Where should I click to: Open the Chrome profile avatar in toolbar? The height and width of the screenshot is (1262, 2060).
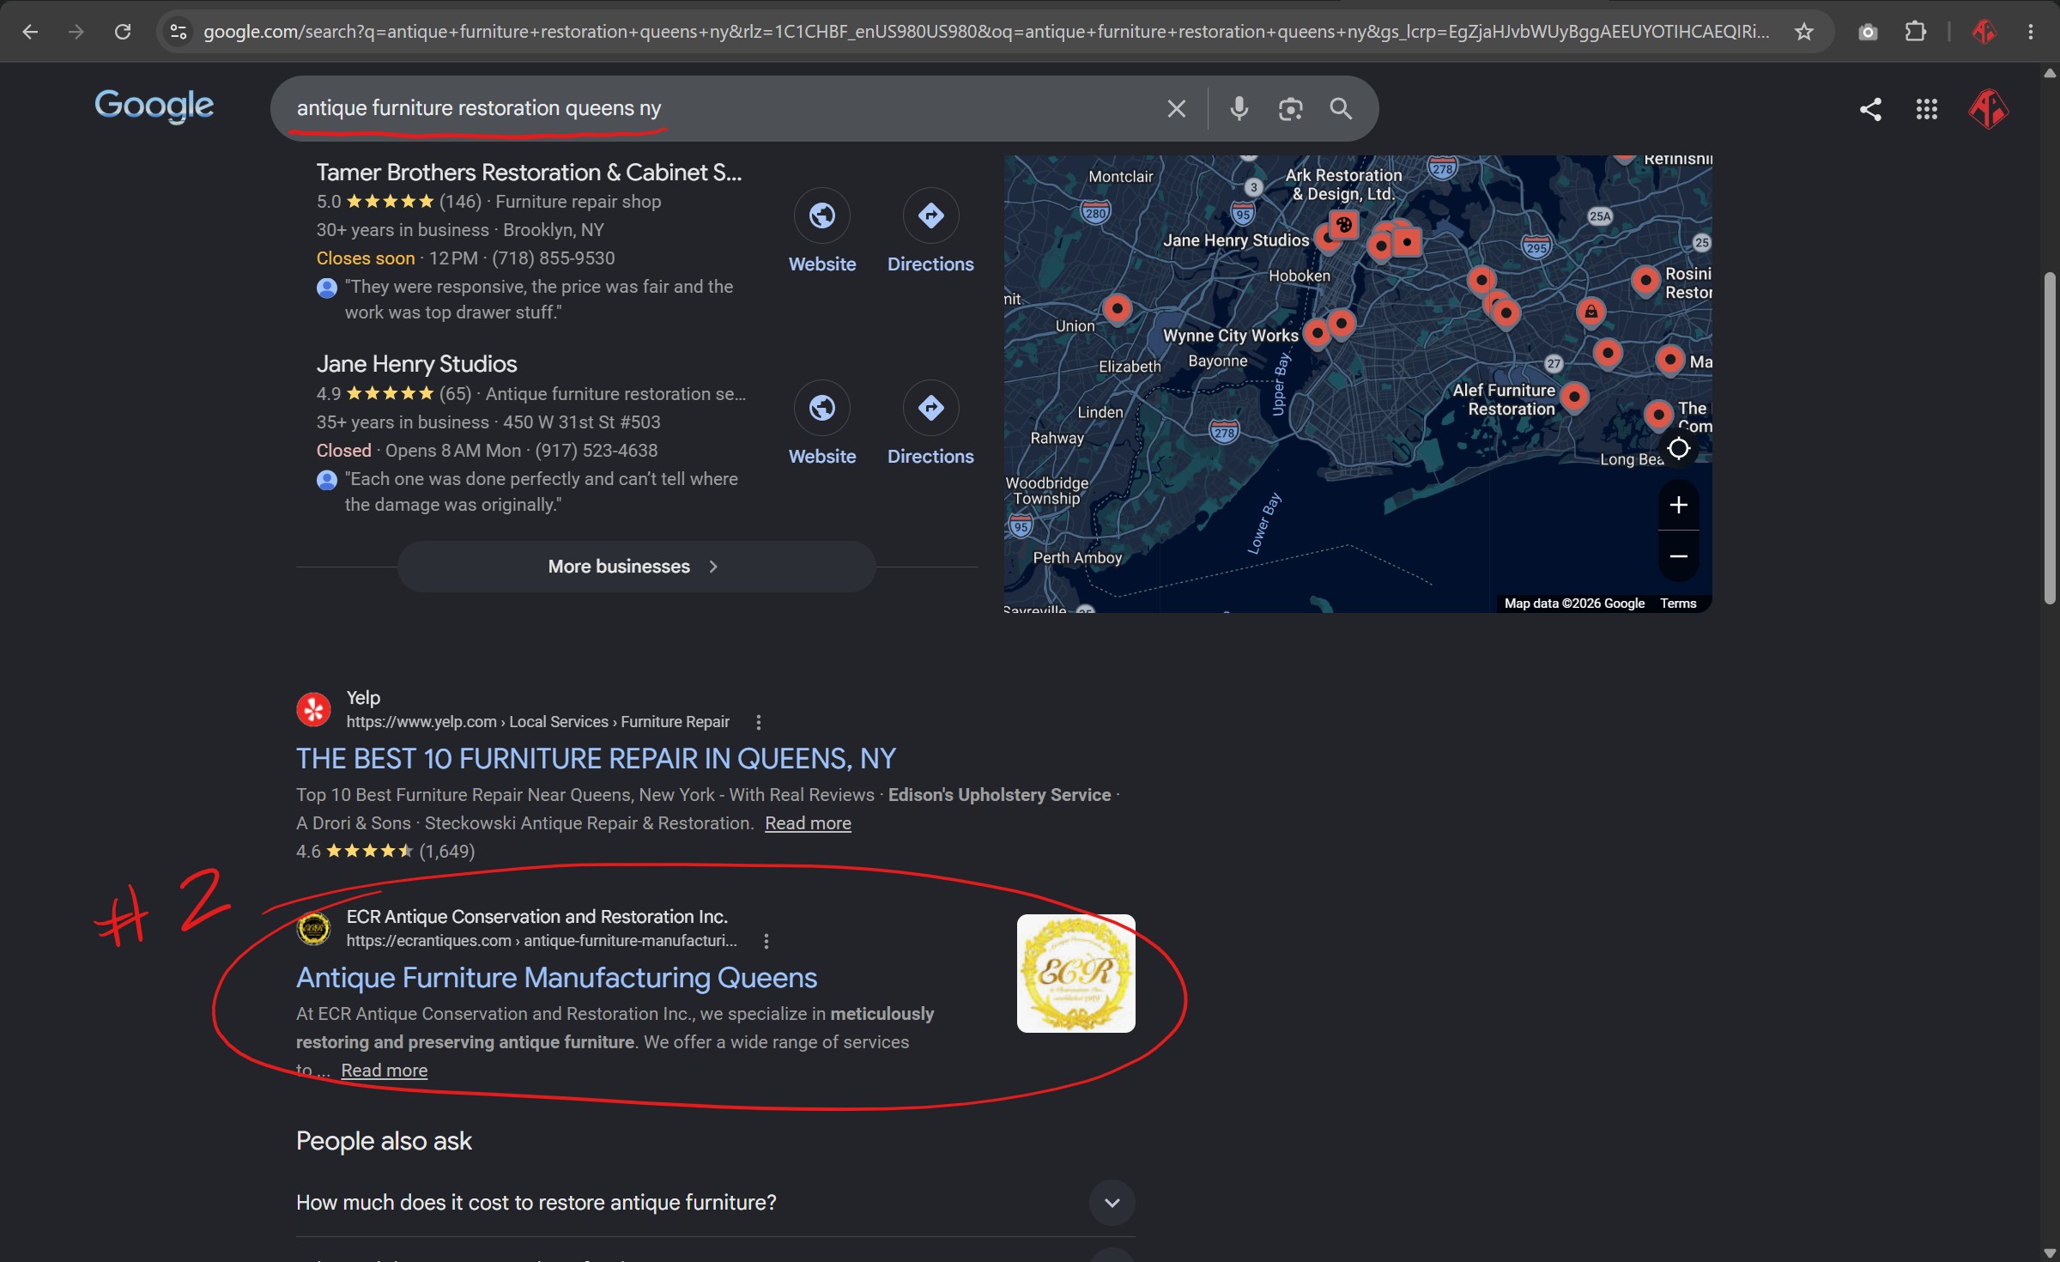[1983, 32]
